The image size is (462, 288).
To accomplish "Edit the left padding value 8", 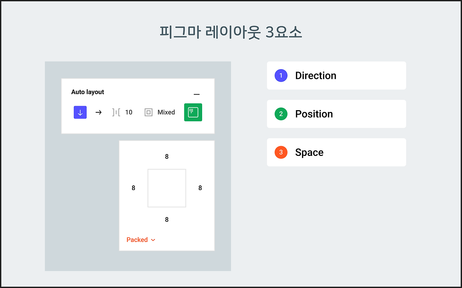I will 134,188.
